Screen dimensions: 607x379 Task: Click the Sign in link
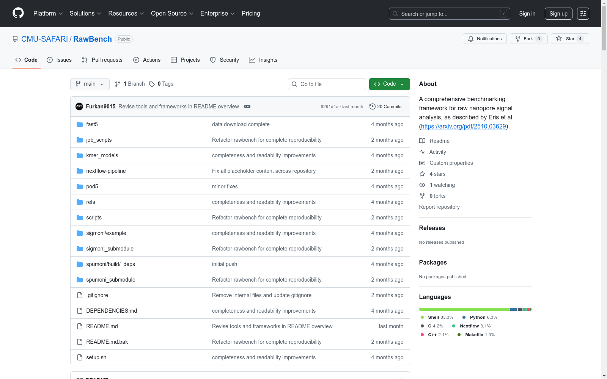coord(527,14)
